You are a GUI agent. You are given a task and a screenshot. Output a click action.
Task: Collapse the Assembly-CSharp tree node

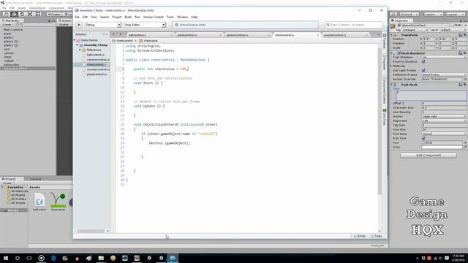pos(77,45)
